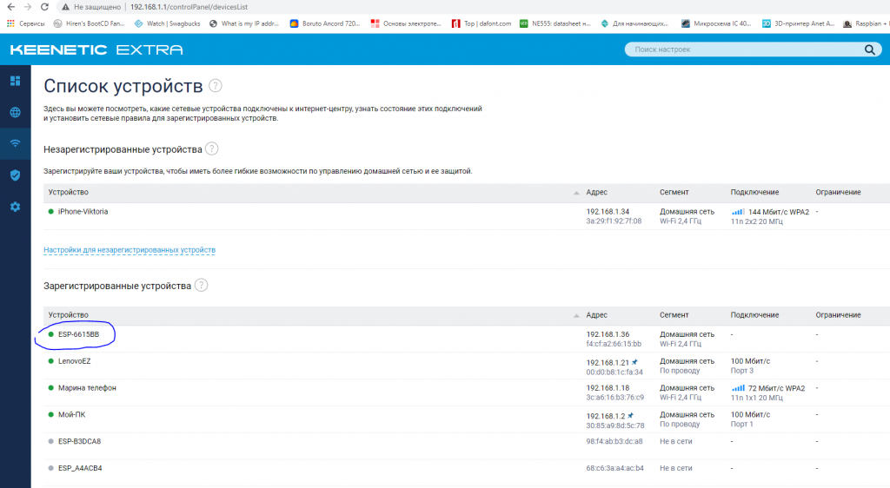Sort unregistered devices by Устройство column arrow
890x488 pixels.
pos(576,192)
